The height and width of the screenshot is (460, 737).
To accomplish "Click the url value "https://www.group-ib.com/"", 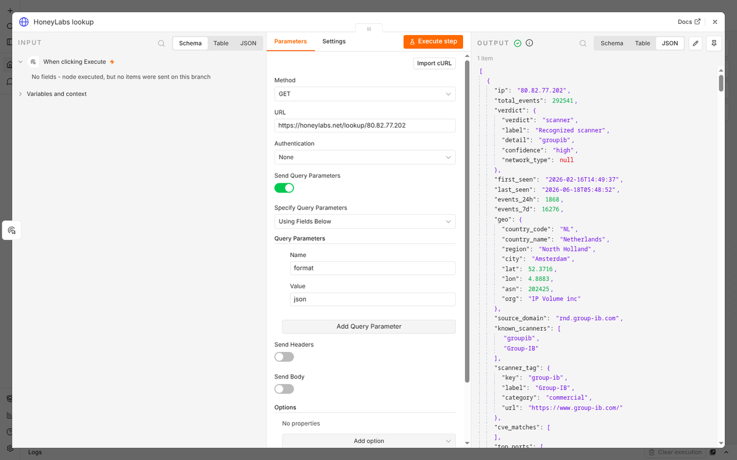I will [x=575, y=408].
